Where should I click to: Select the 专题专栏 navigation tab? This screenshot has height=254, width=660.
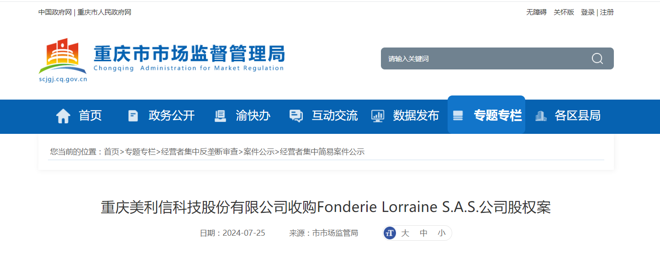pos(486,115)
